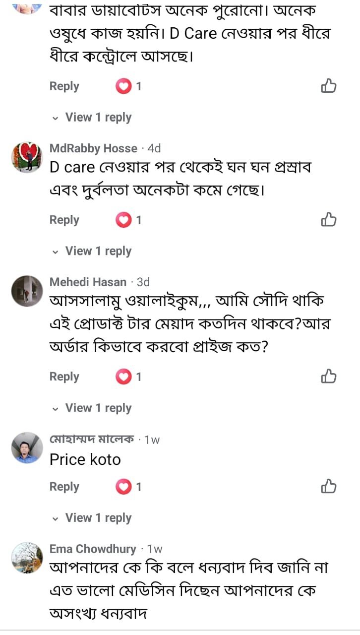
Task: Open MdRabby Hosse's profile name
Action: point(93,148)
